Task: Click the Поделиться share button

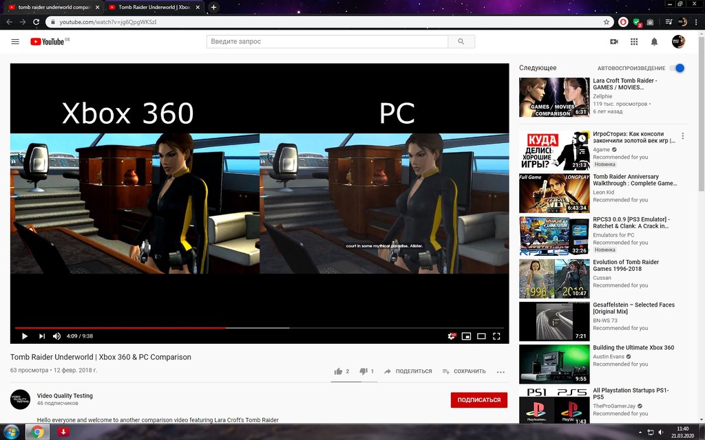Action: click(x=408, y=371)
